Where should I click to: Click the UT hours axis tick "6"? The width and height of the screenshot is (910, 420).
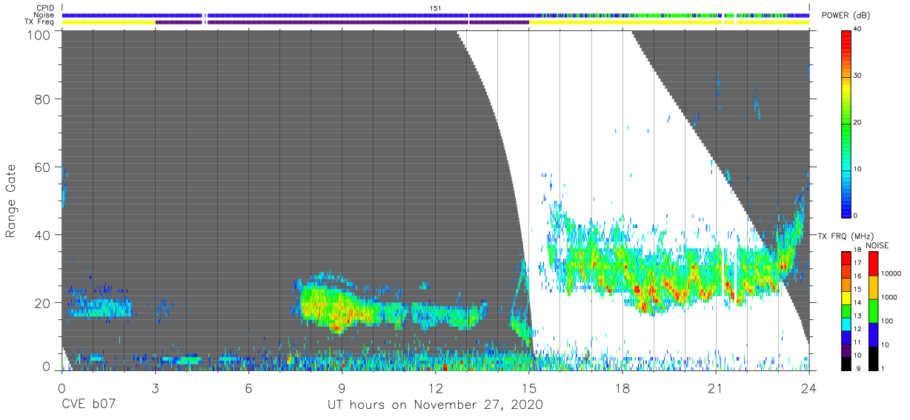point(248,388)
